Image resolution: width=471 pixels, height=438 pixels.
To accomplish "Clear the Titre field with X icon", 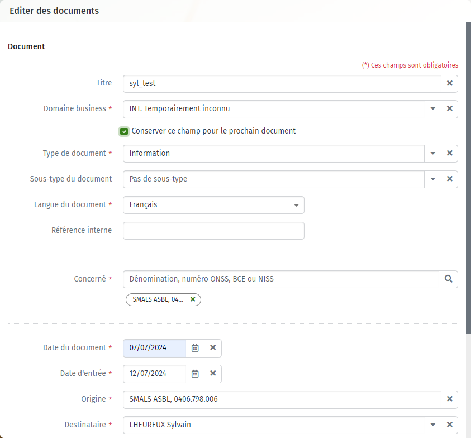I will pos(449,83).
